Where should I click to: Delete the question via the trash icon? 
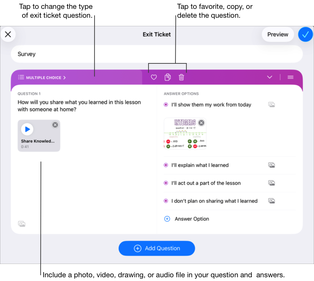click(181, 77)
